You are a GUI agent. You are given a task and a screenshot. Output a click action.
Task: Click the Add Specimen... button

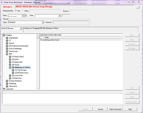[x=132, y=102]
